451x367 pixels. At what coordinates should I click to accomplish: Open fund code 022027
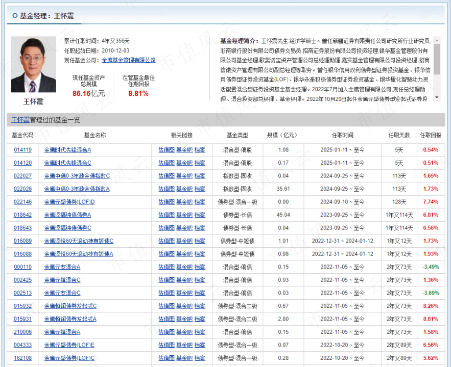pos(22,176)
